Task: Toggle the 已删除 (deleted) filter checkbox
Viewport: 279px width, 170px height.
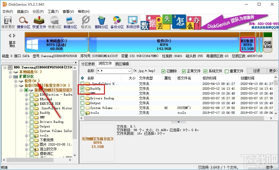Action: coord(163,71)
